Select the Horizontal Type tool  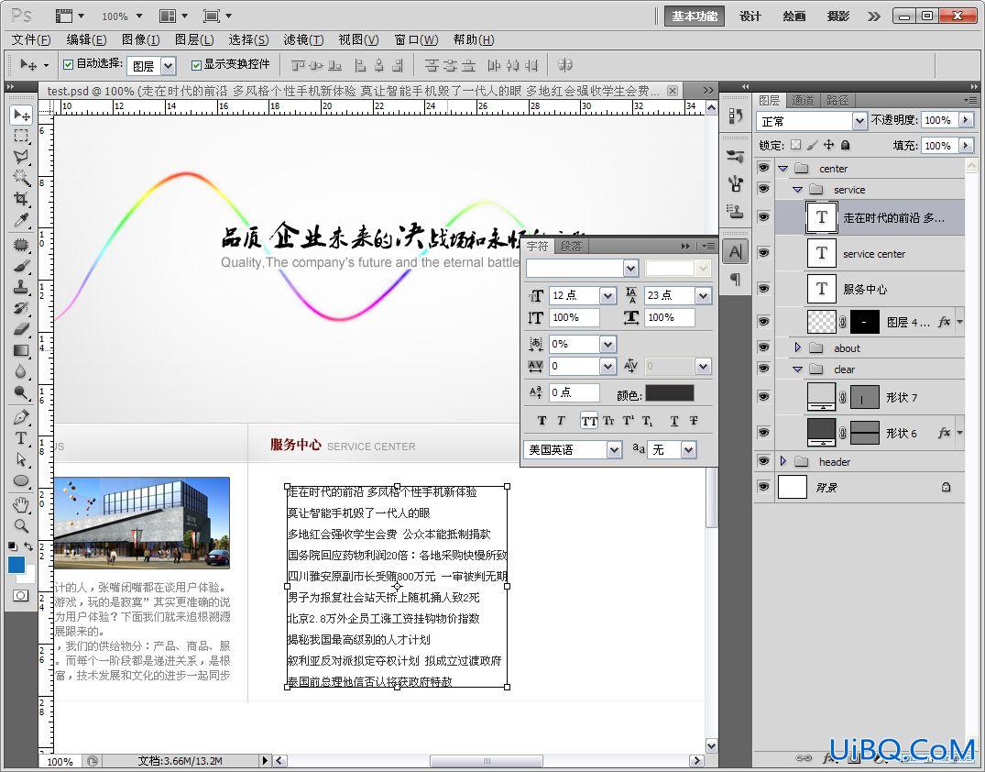click(x=21, y=438)
